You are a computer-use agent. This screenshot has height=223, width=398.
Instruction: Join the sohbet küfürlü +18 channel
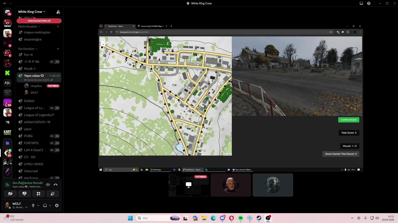pyautogui.click(x=39, y=122)
